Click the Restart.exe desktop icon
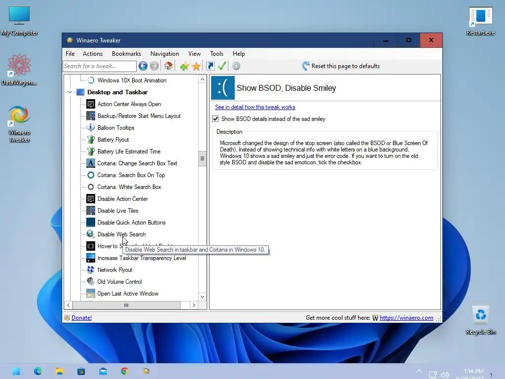The height and width of the screenshot is (379, 505). (x=480, y=21)
